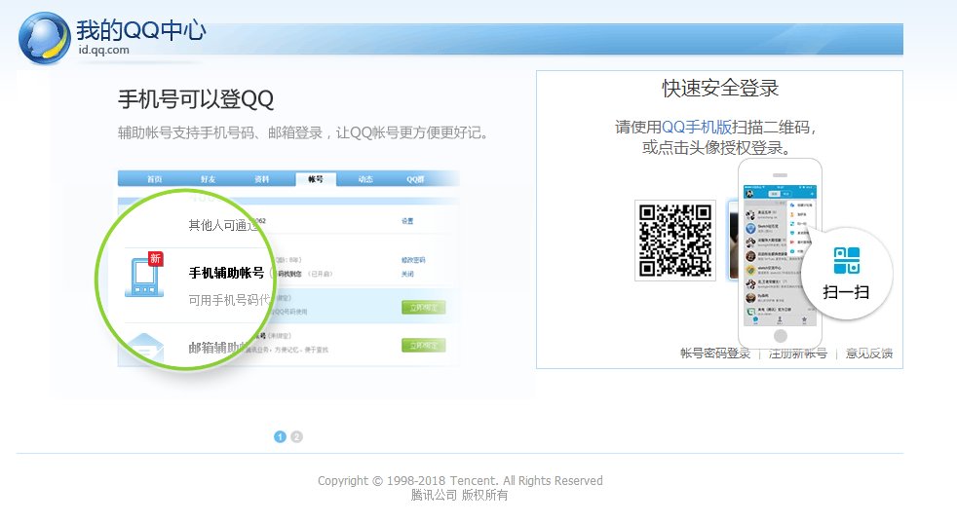The height and width of the screenshot is (522, 957).
Task: Click the 我的QQ中心 title text
Action: coord(141,30)
